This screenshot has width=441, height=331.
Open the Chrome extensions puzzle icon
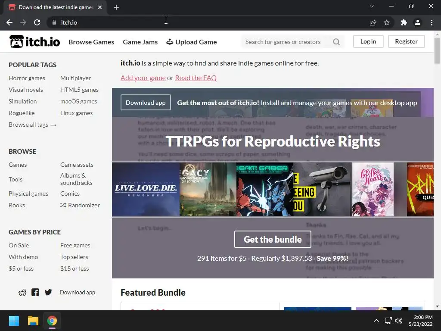(404, 22)
